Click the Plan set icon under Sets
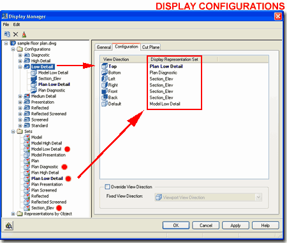This screenshot has width=287, height=243. [27, 161]
